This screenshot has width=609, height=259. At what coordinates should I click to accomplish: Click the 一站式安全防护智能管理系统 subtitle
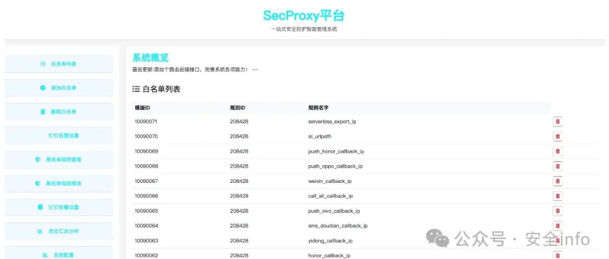point(304,29)
